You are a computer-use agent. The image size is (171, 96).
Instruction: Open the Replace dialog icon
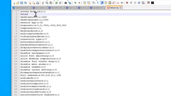tap(69, 3)
